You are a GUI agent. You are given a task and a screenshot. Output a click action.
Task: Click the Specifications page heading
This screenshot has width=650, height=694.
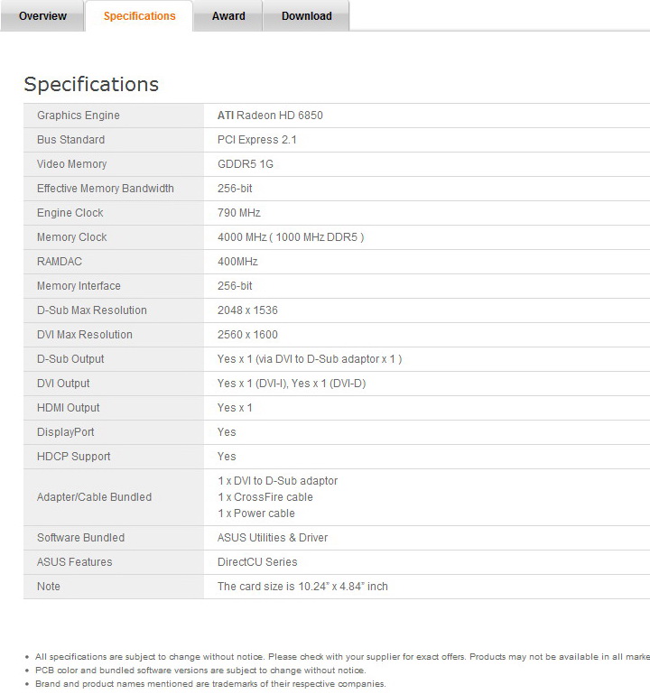pyautogui.click(x=91, y=84)
